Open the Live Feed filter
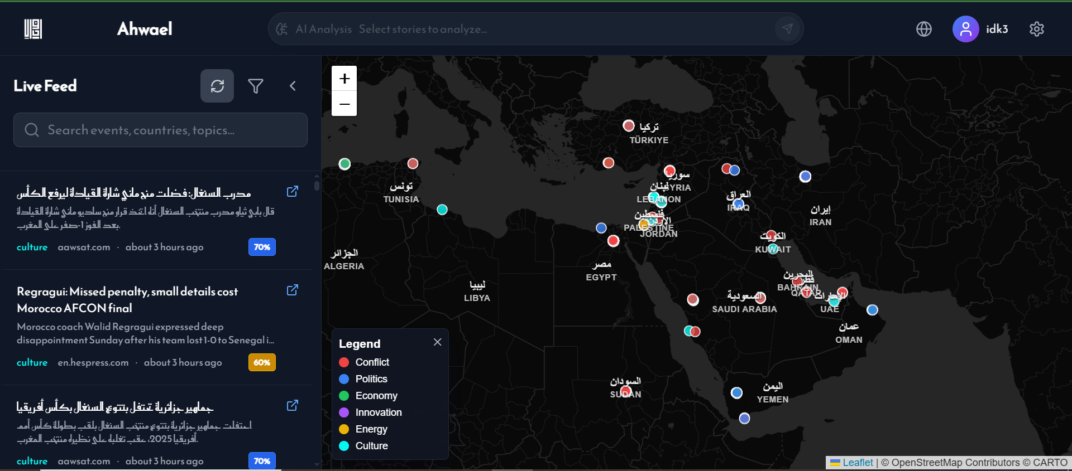Screen dimensions: 1072x471 tap(256, 86)
